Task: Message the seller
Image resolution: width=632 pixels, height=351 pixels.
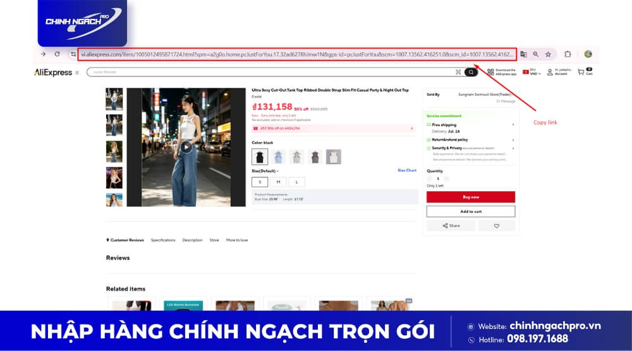Action: [x=506, y=101]
